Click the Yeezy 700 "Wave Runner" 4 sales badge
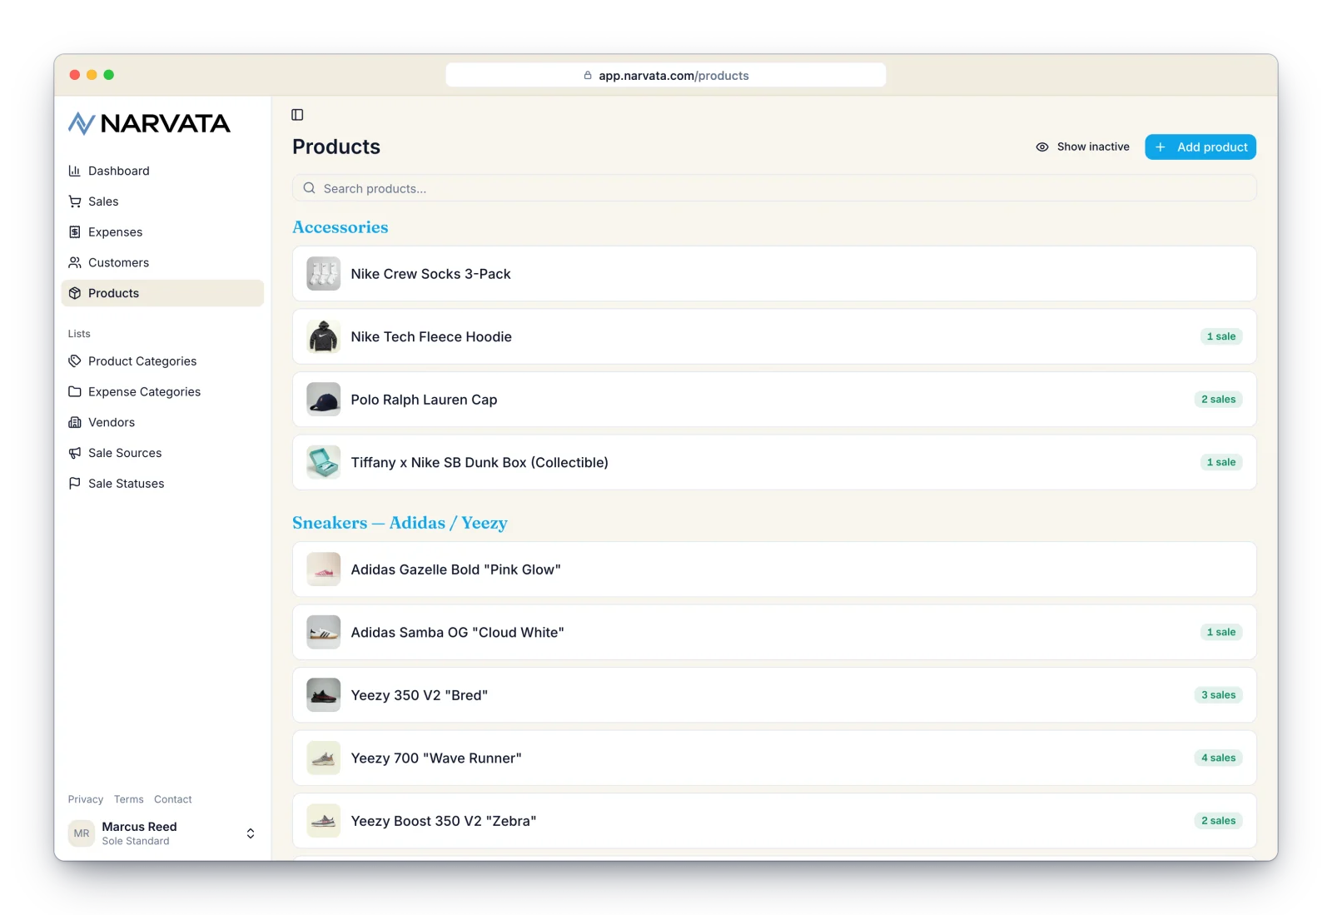Viewport: 1332px width, 915px height. [x=1219, y=758]
